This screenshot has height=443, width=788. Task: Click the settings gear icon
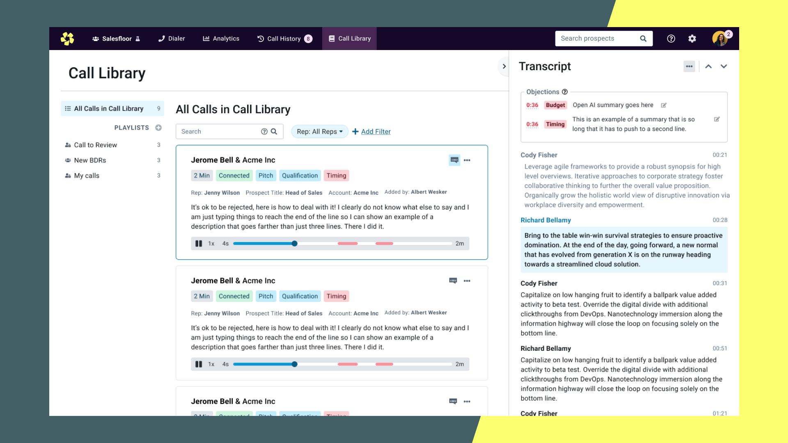click(692, 39)
